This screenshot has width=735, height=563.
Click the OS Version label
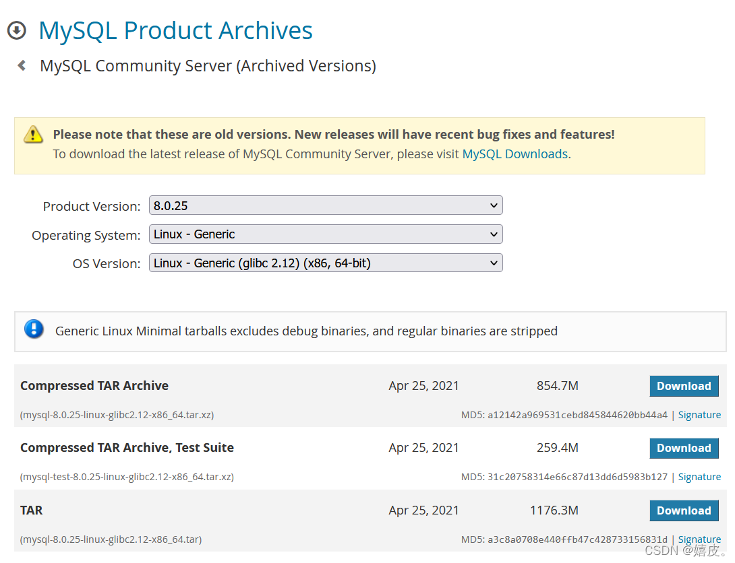tap(107, 264)
